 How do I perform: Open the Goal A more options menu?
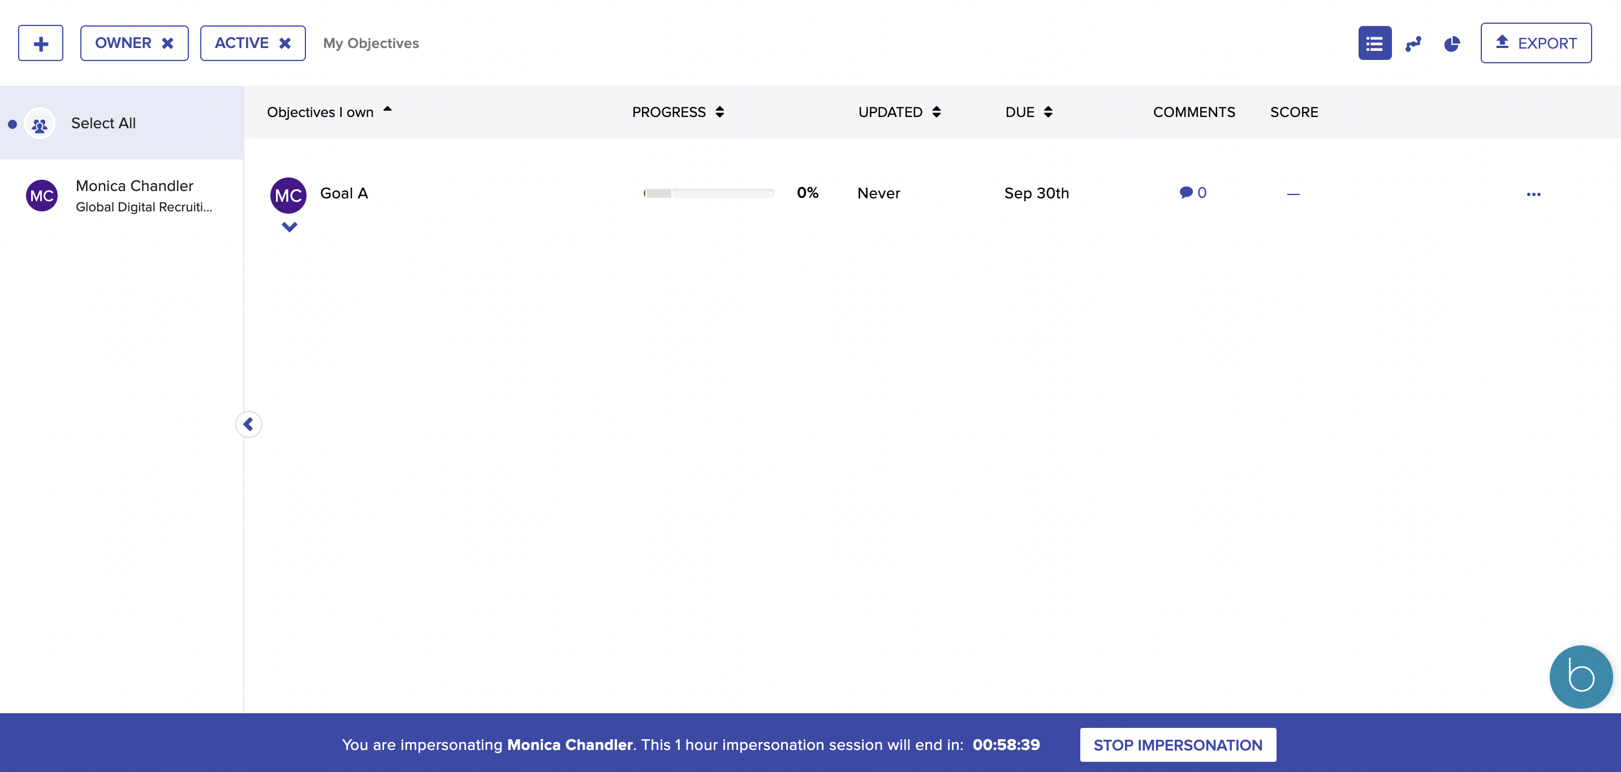click(x=1533, y=194)
